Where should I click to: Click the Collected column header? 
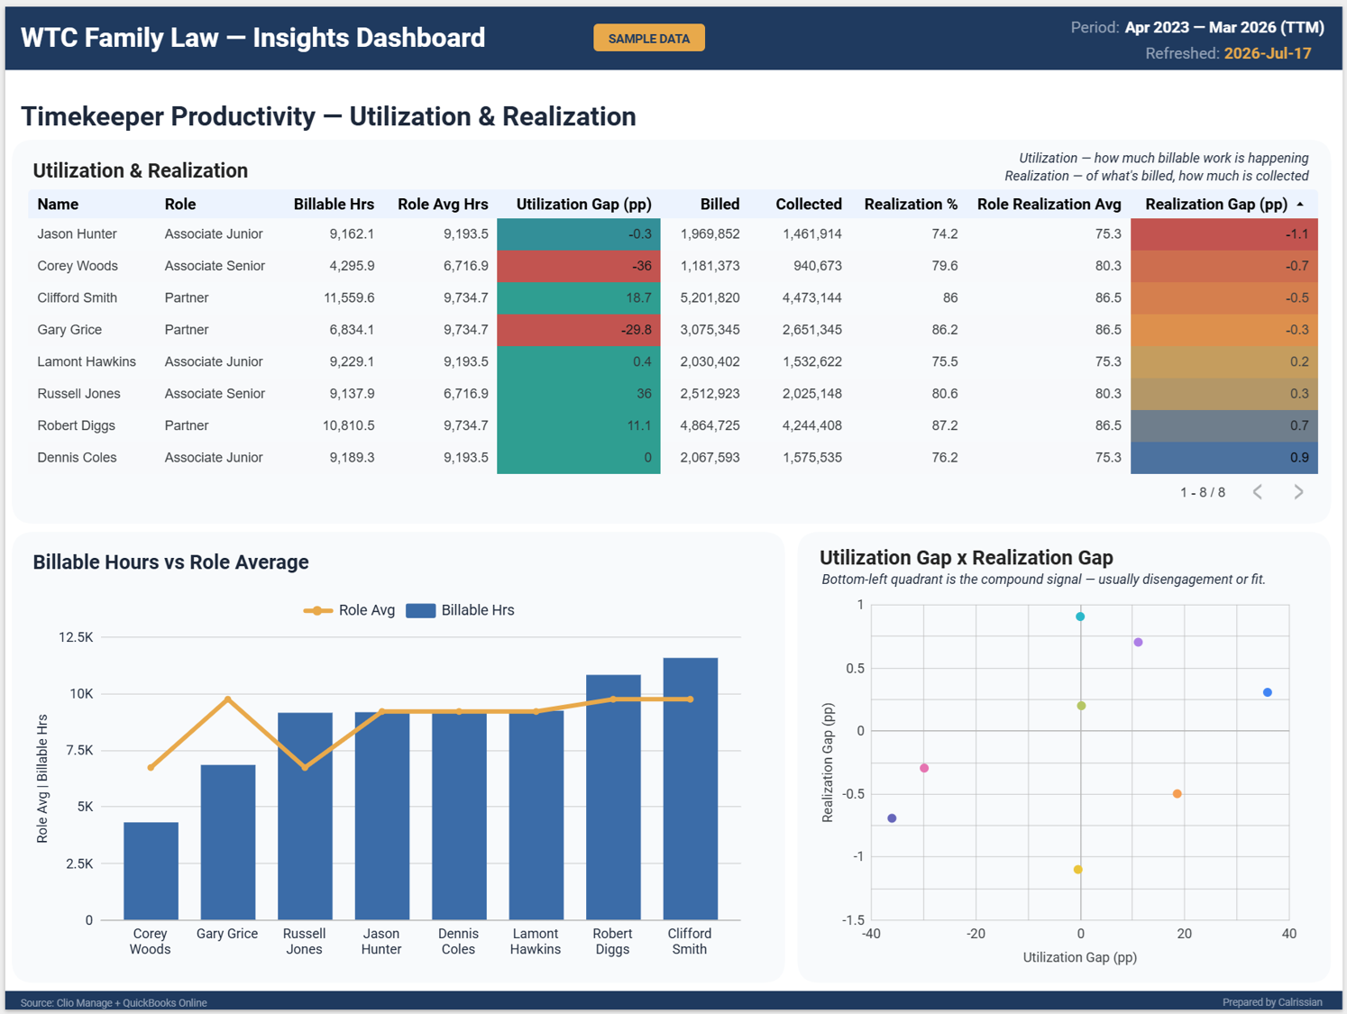[809, 205]
